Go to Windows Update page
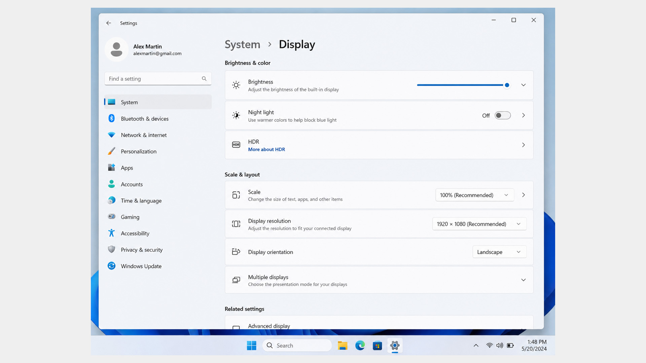 click(x=158, y=266)
